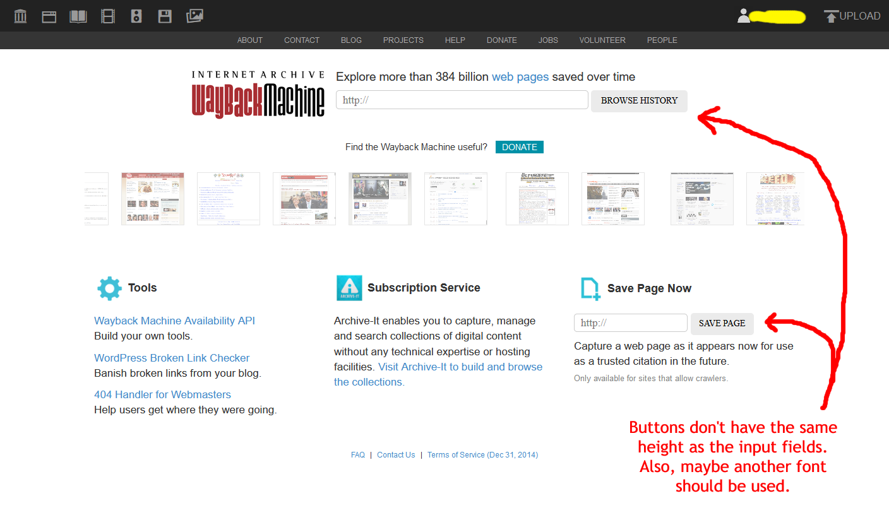Focus the Save Page Now URL field
The image size is (889, 508).
point(631,322)
